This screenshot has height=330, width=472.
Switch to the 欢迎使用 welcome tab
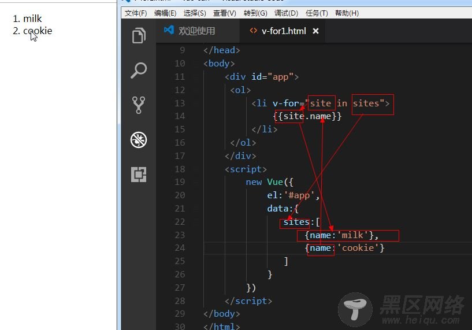[x=198, y=31]
